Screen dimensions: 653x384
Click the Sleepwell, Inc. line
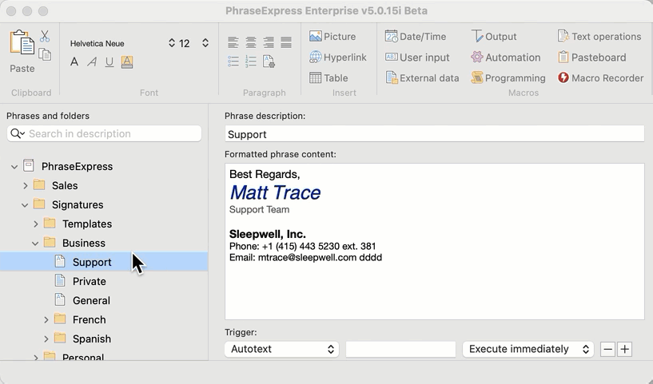(268, 234)
